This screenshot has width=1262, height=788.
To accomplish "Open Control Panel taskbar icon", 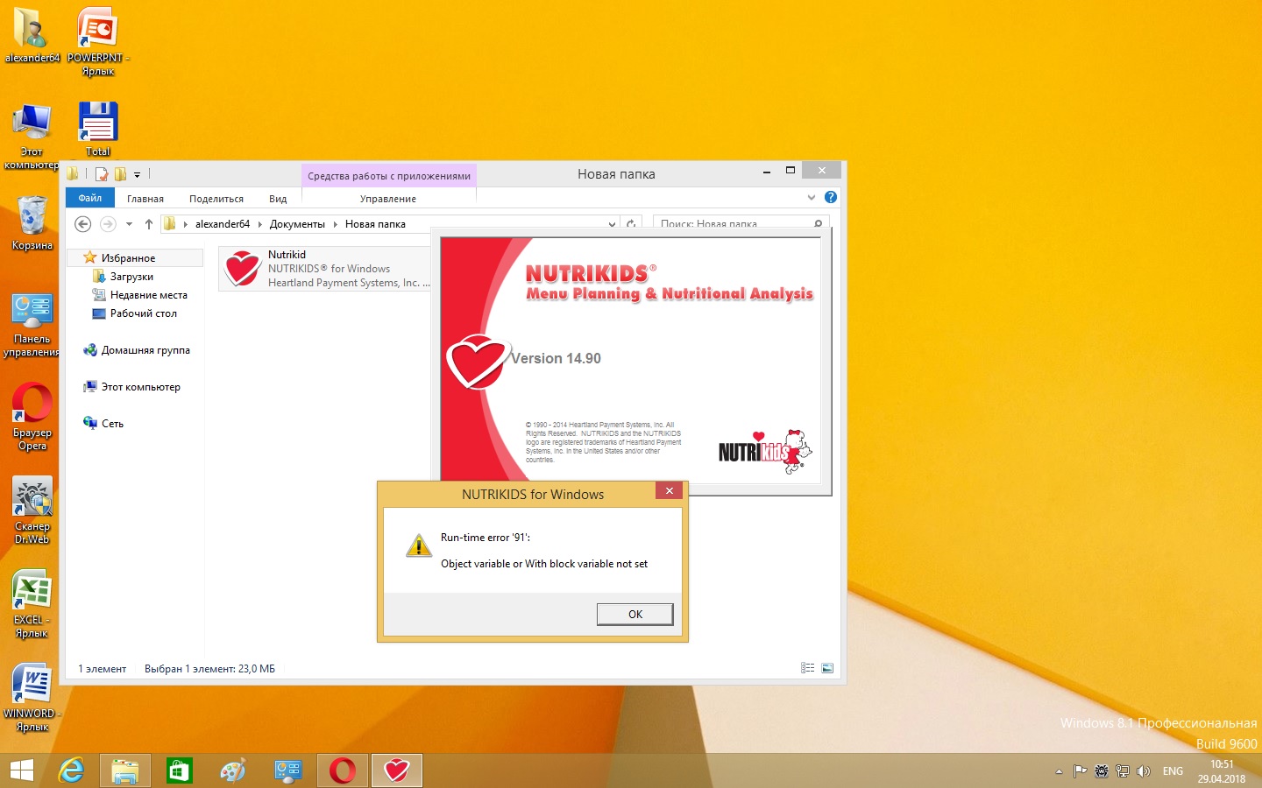I will 288,770.
